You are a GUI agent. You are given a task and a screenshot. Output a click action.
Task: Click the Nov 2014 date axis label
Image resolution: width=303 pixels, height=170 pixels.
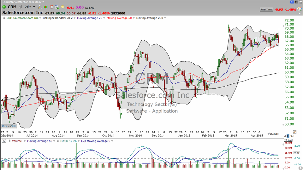(135, 135)
